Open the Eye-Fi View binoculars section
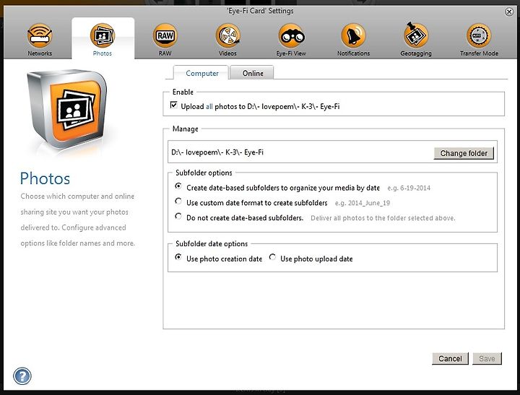 click(291, 40)
